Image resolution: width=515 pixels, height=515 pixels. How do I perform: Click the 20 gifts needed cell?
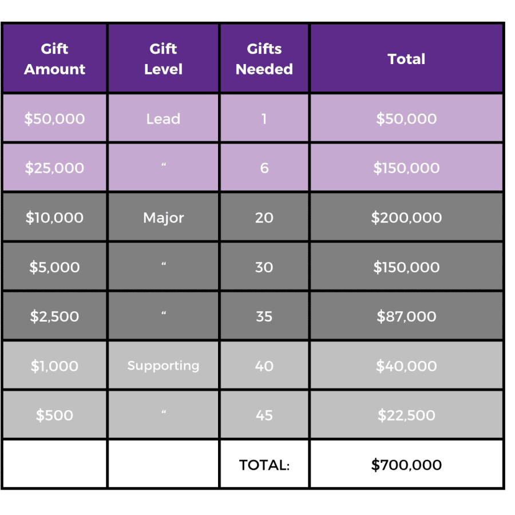click(264, 217)
